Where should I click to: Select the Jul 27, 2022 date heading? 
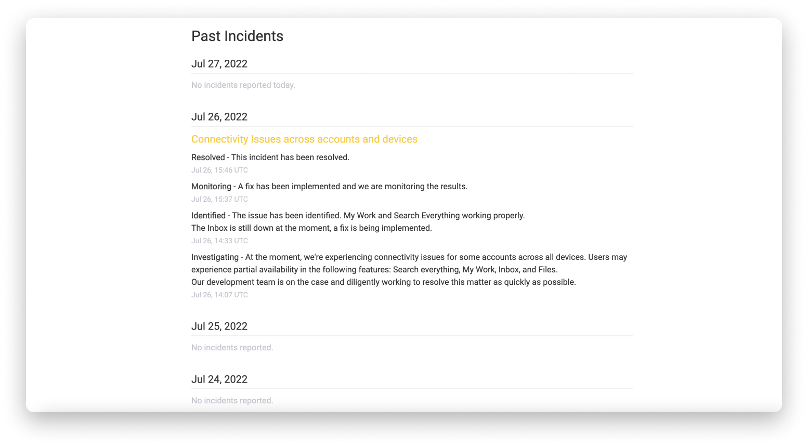coord(219,64)
